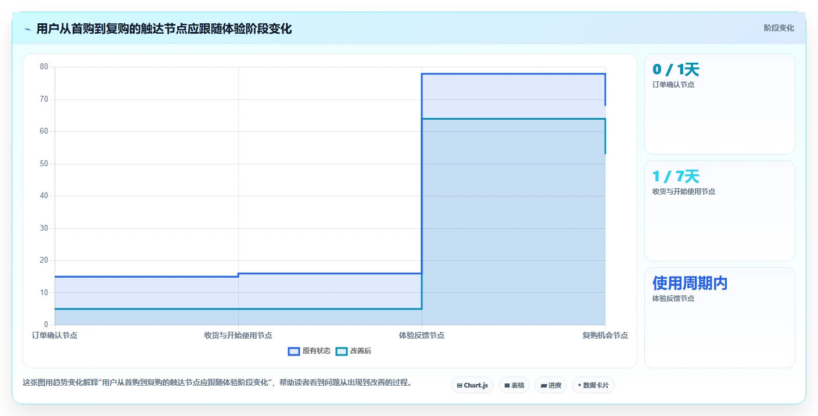
Task: Open the 0 / 1天 订单确认节点 card
Action: 720,104
